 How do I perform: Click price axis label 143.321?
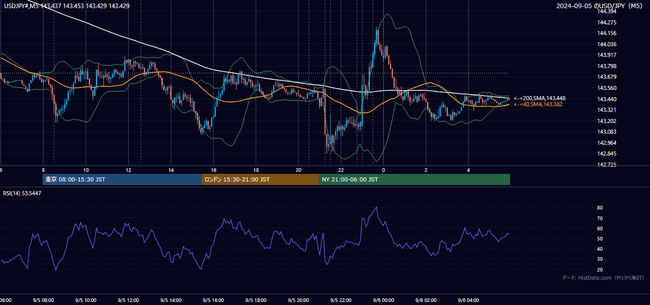pos(607,110)
